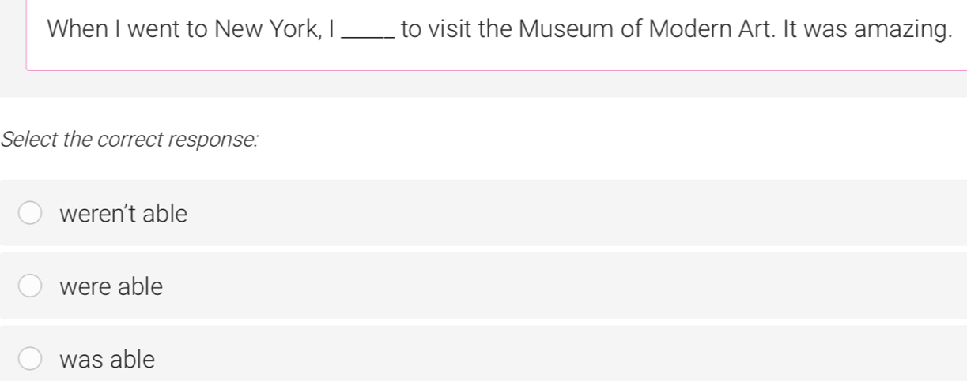Click the blank line in the sentence
Screen dimensions: 967x381
click(x=366, y=32)
